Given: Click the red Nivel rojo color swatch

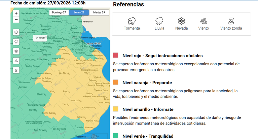Looking at the screenshot, I should tap(116, 55).
